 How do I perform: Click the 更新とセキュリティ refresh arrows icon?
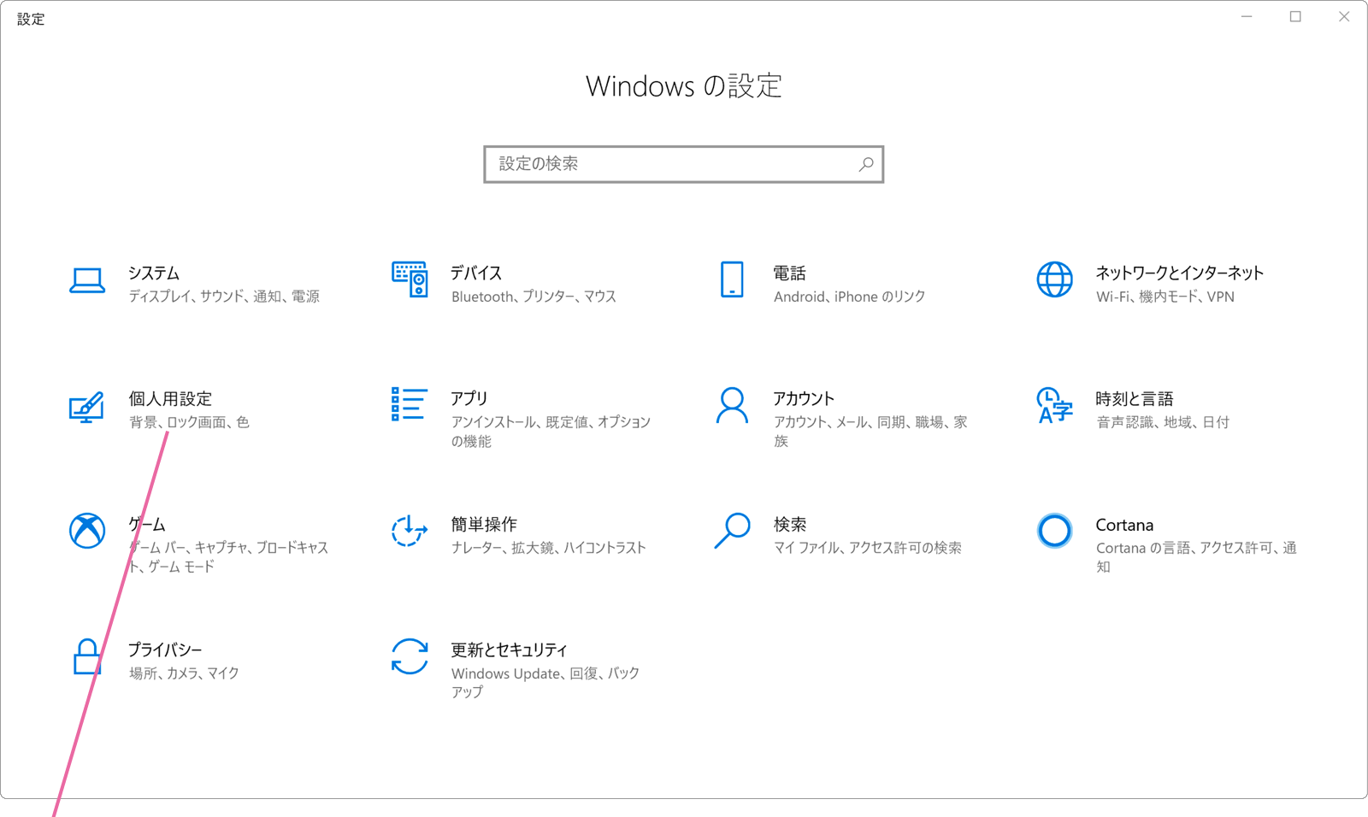click(x=410, y=656)
